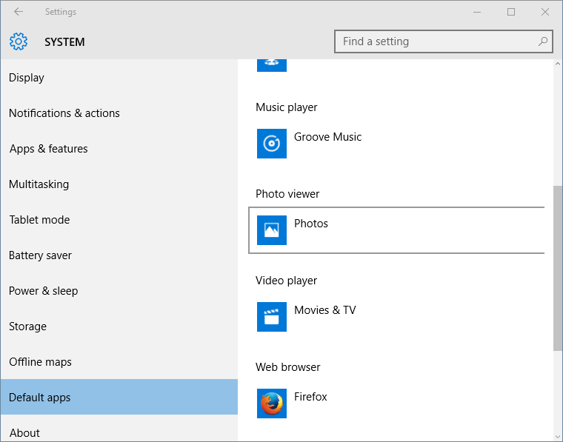Viewport: 563px width, 442px height.
Task: Open Storage settings
Action: tap(27, 327)
